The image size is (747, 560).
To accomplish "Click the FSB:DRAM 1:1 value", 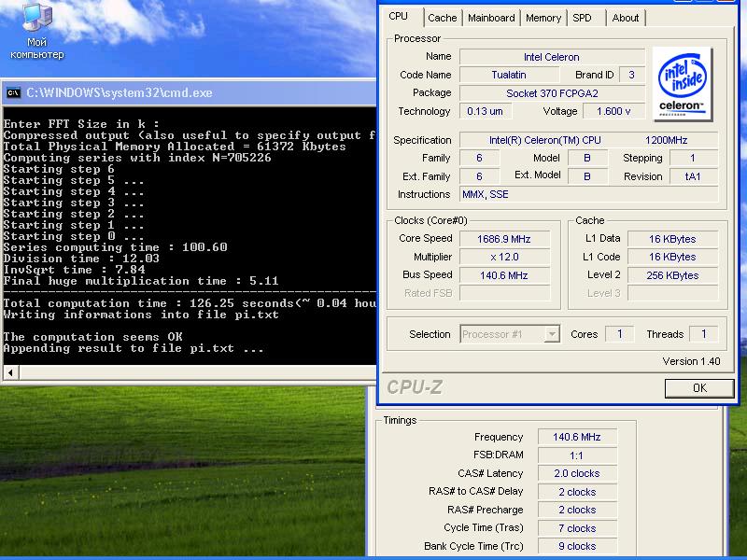I will (577, 455).
